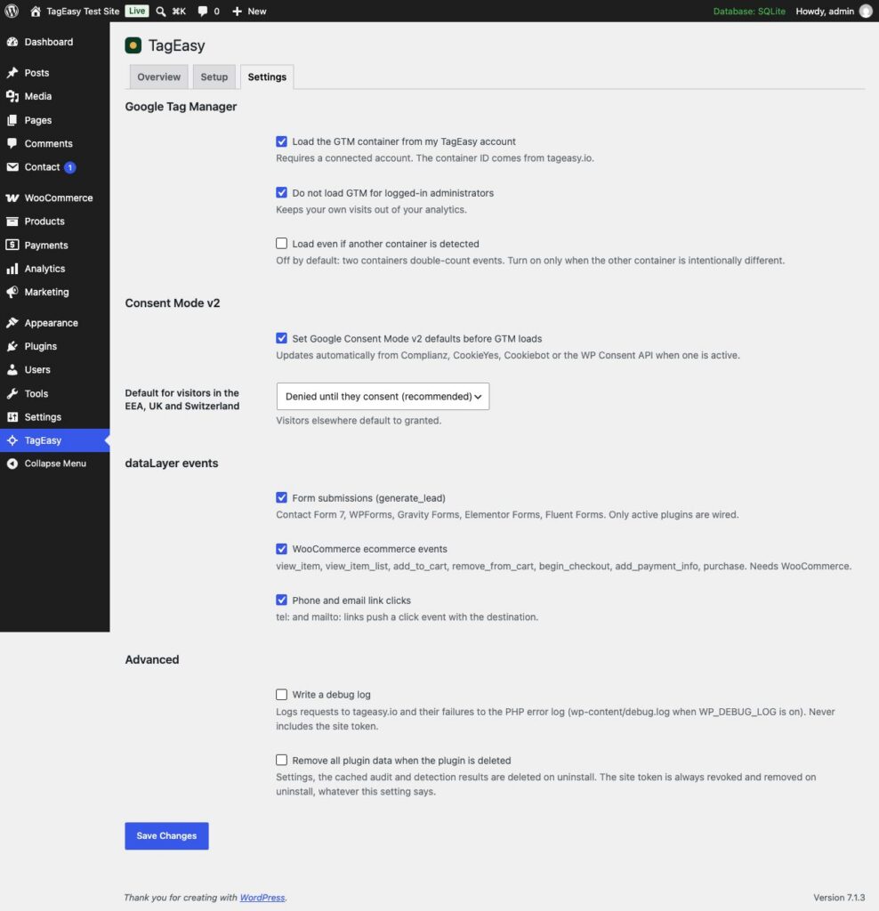Click the plus icon next to New
Image resolution: width=879 pixels, height=911 pixels.
click(x=237, y=11)
